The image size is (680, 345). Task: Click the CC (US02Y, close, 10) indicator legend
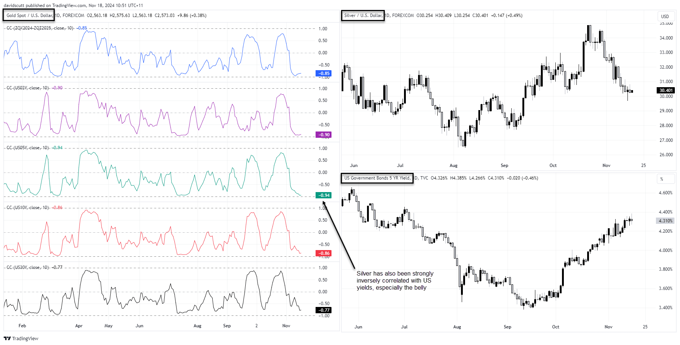pyautogui.click(x=28, y=88)
